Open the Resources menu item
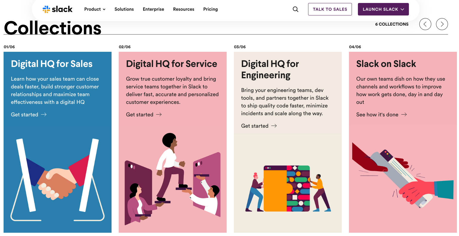The width and height of the screenshot is (459, 236). 184,9
